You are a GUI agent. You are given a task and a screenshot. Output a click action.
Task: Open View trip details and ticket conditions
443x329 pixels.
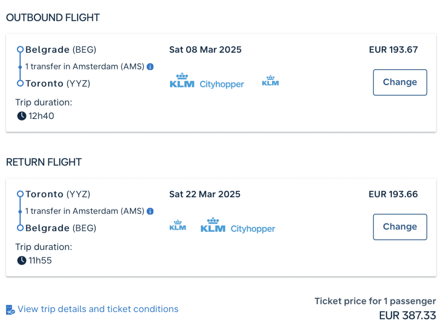pos(98,309)
